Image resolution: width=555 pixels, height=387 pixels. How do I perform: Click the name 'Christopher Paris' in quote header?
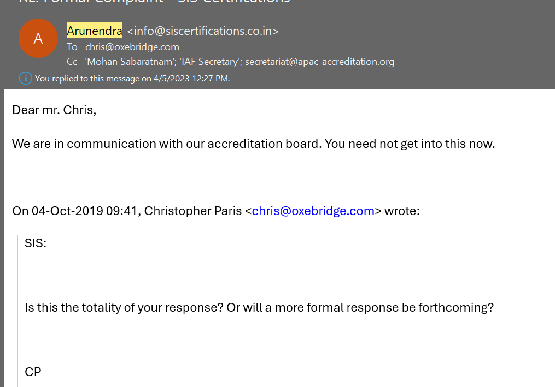pyautogui.click(x=192, y=211)
